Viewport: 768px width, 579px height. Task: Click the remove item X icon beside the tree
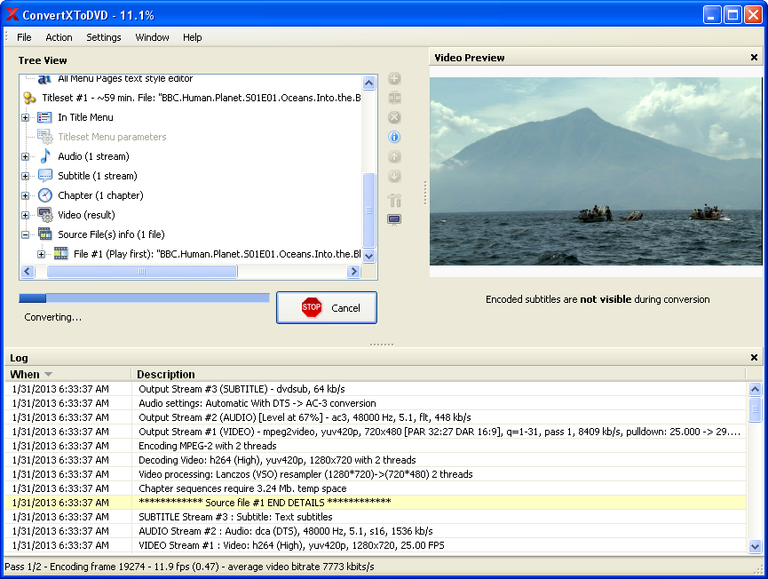pyautogui.click(x=394, y=117)
